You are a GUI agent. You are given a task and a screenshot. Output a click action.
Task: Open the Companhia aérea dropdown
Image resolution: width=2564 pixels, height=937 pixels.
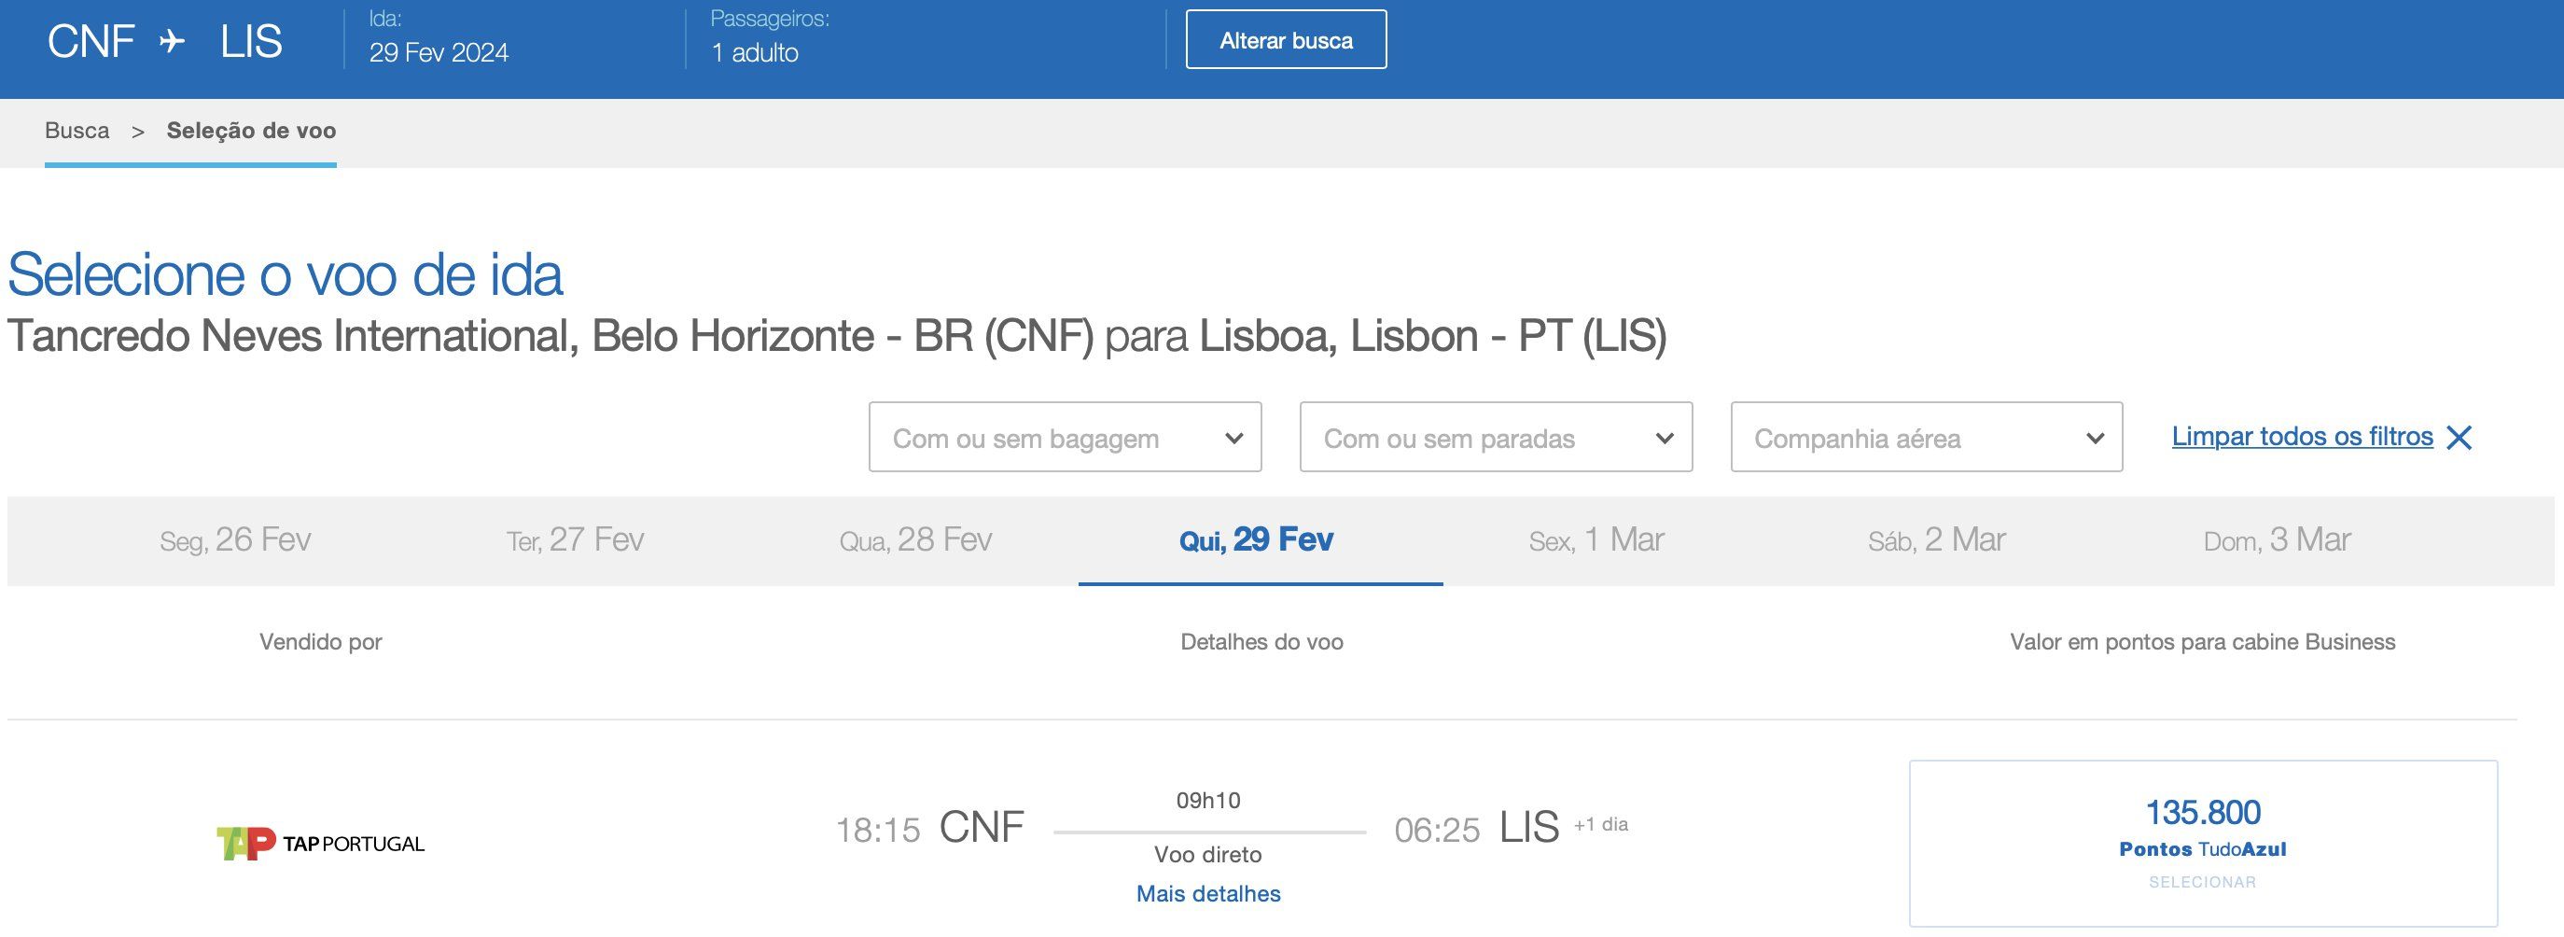coord(1926,437)
